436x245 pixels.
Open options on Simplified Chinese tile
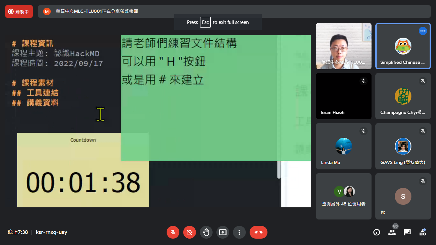tap(423, 31)
